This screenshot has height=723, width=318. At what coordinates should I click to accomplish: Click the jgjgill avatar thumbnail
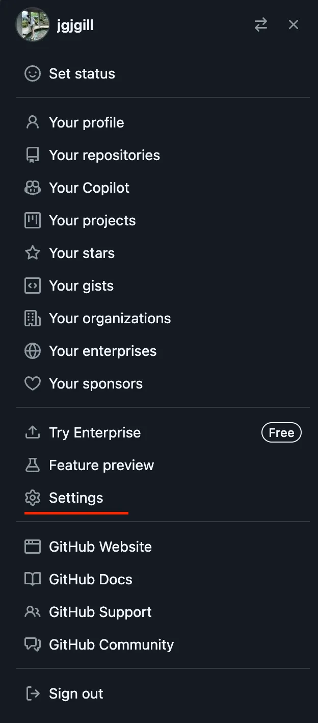pyautogui.click(x=33, y=24)
